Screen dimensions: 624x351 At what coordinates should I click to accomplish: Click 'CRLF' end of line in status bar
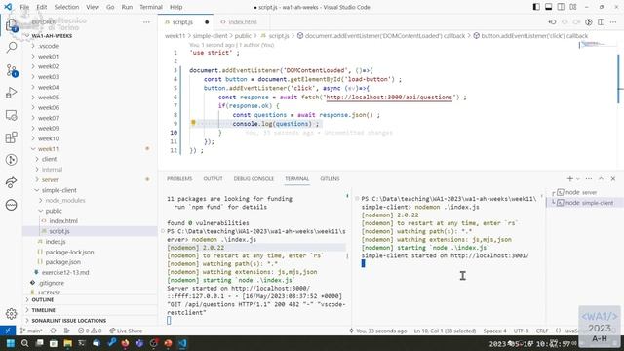(542, 331)
